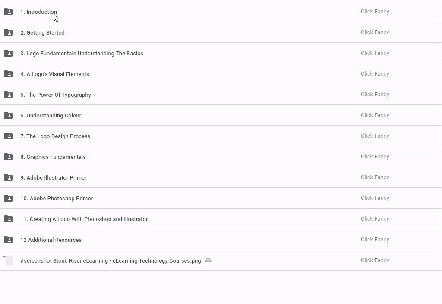Click owner Click Fancy in Introduction row
442x304 pixels.
[375, 12]
